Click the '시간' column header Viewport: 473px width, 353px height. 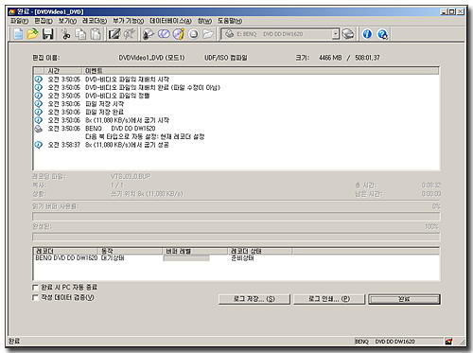62,71
